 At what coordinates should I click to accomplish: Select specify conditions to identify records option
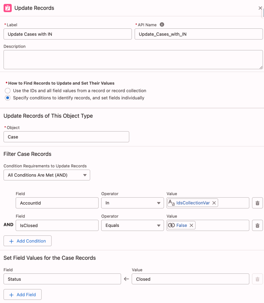pyautogui.click(x=8, y=98)
